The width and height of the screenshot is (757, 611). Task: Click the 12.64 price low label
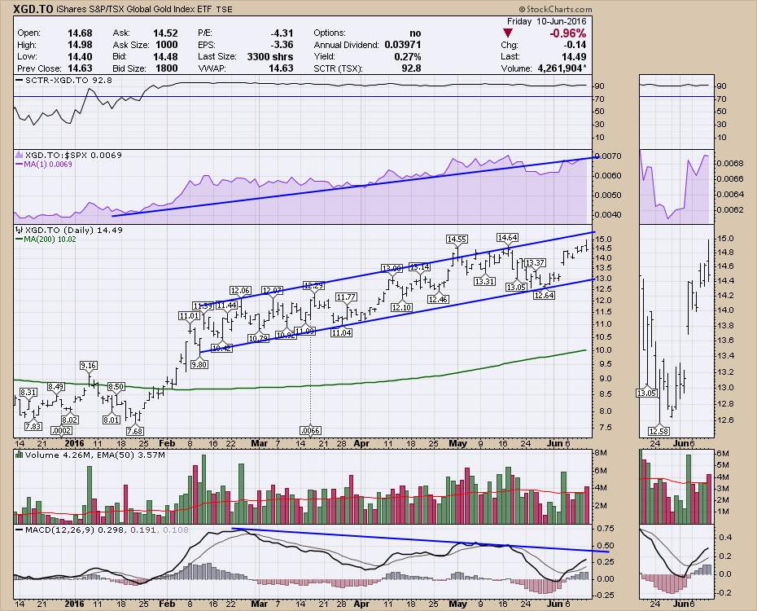[x=544, y=295]
